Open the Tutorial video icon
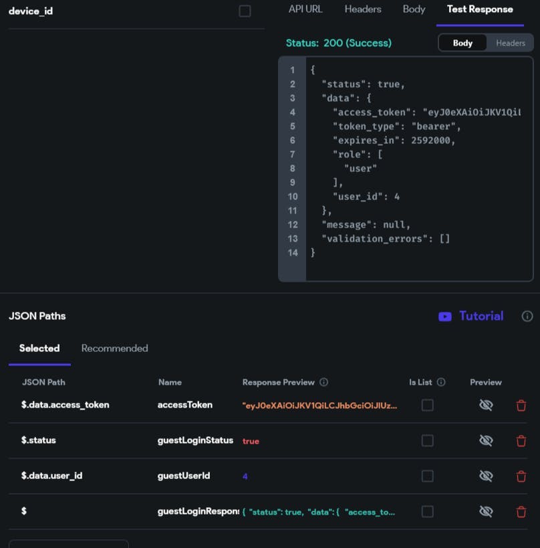This screenshot has height=548, width=540. (445, 316)
